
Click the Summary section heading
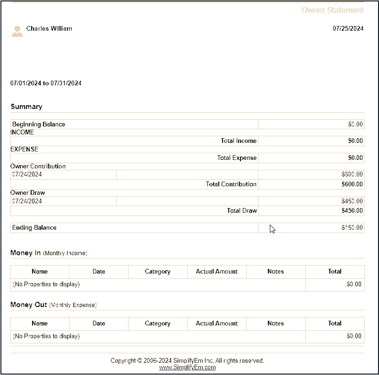pyautogui.click(x=26, y=107)
